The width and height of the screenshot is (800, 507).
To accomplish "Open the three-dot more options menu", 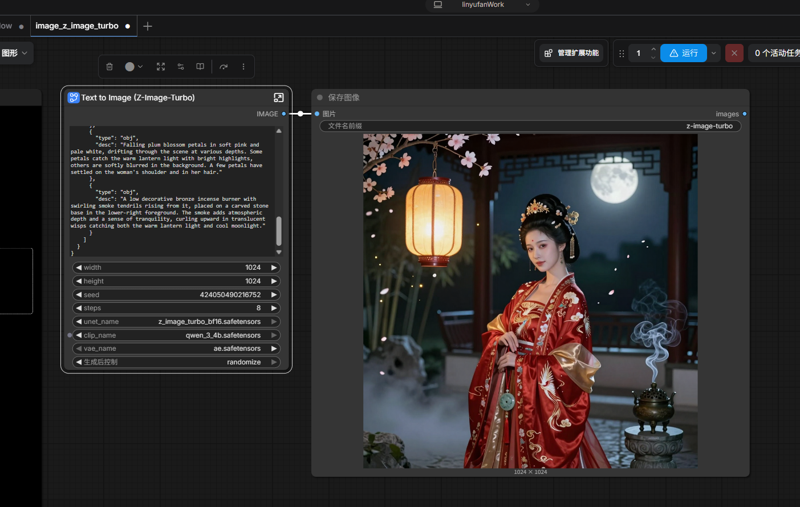I will (x=243, y=67).
